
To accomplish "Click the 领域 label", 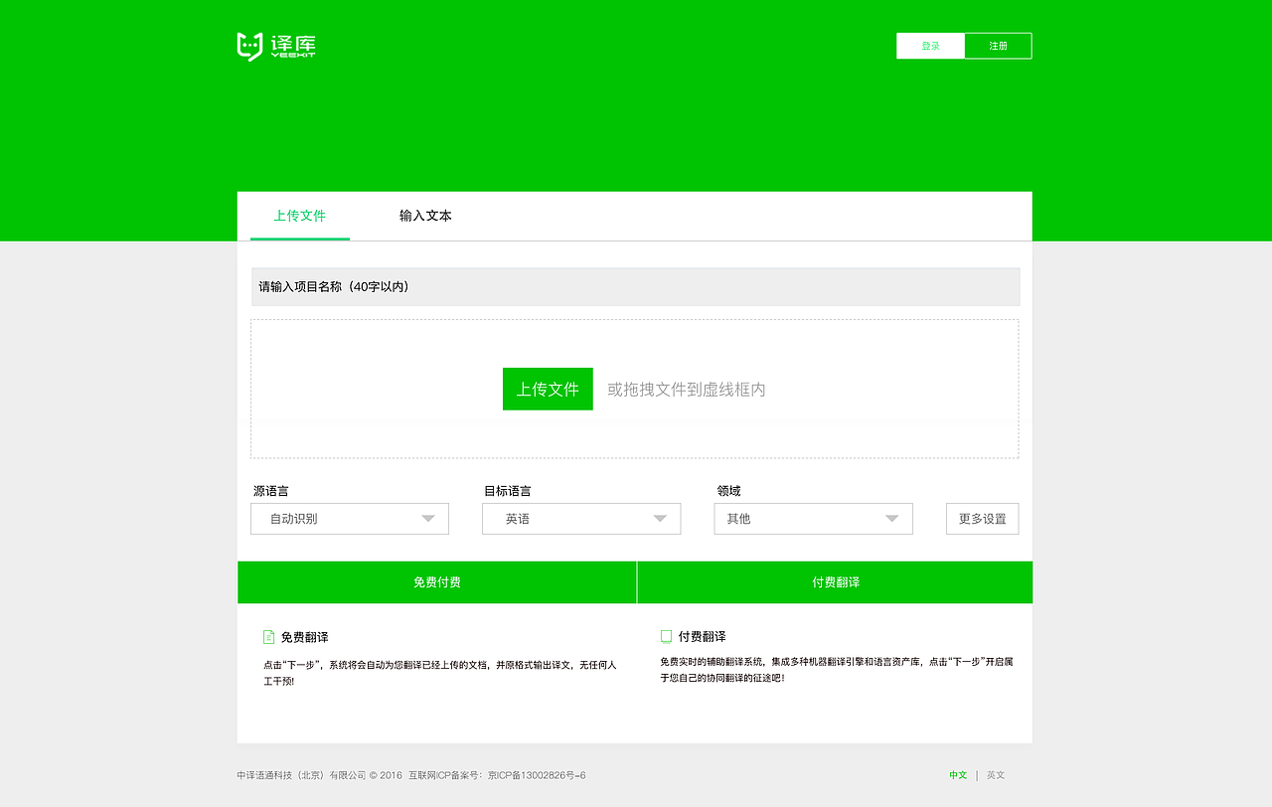I will [x=728, y=491].
